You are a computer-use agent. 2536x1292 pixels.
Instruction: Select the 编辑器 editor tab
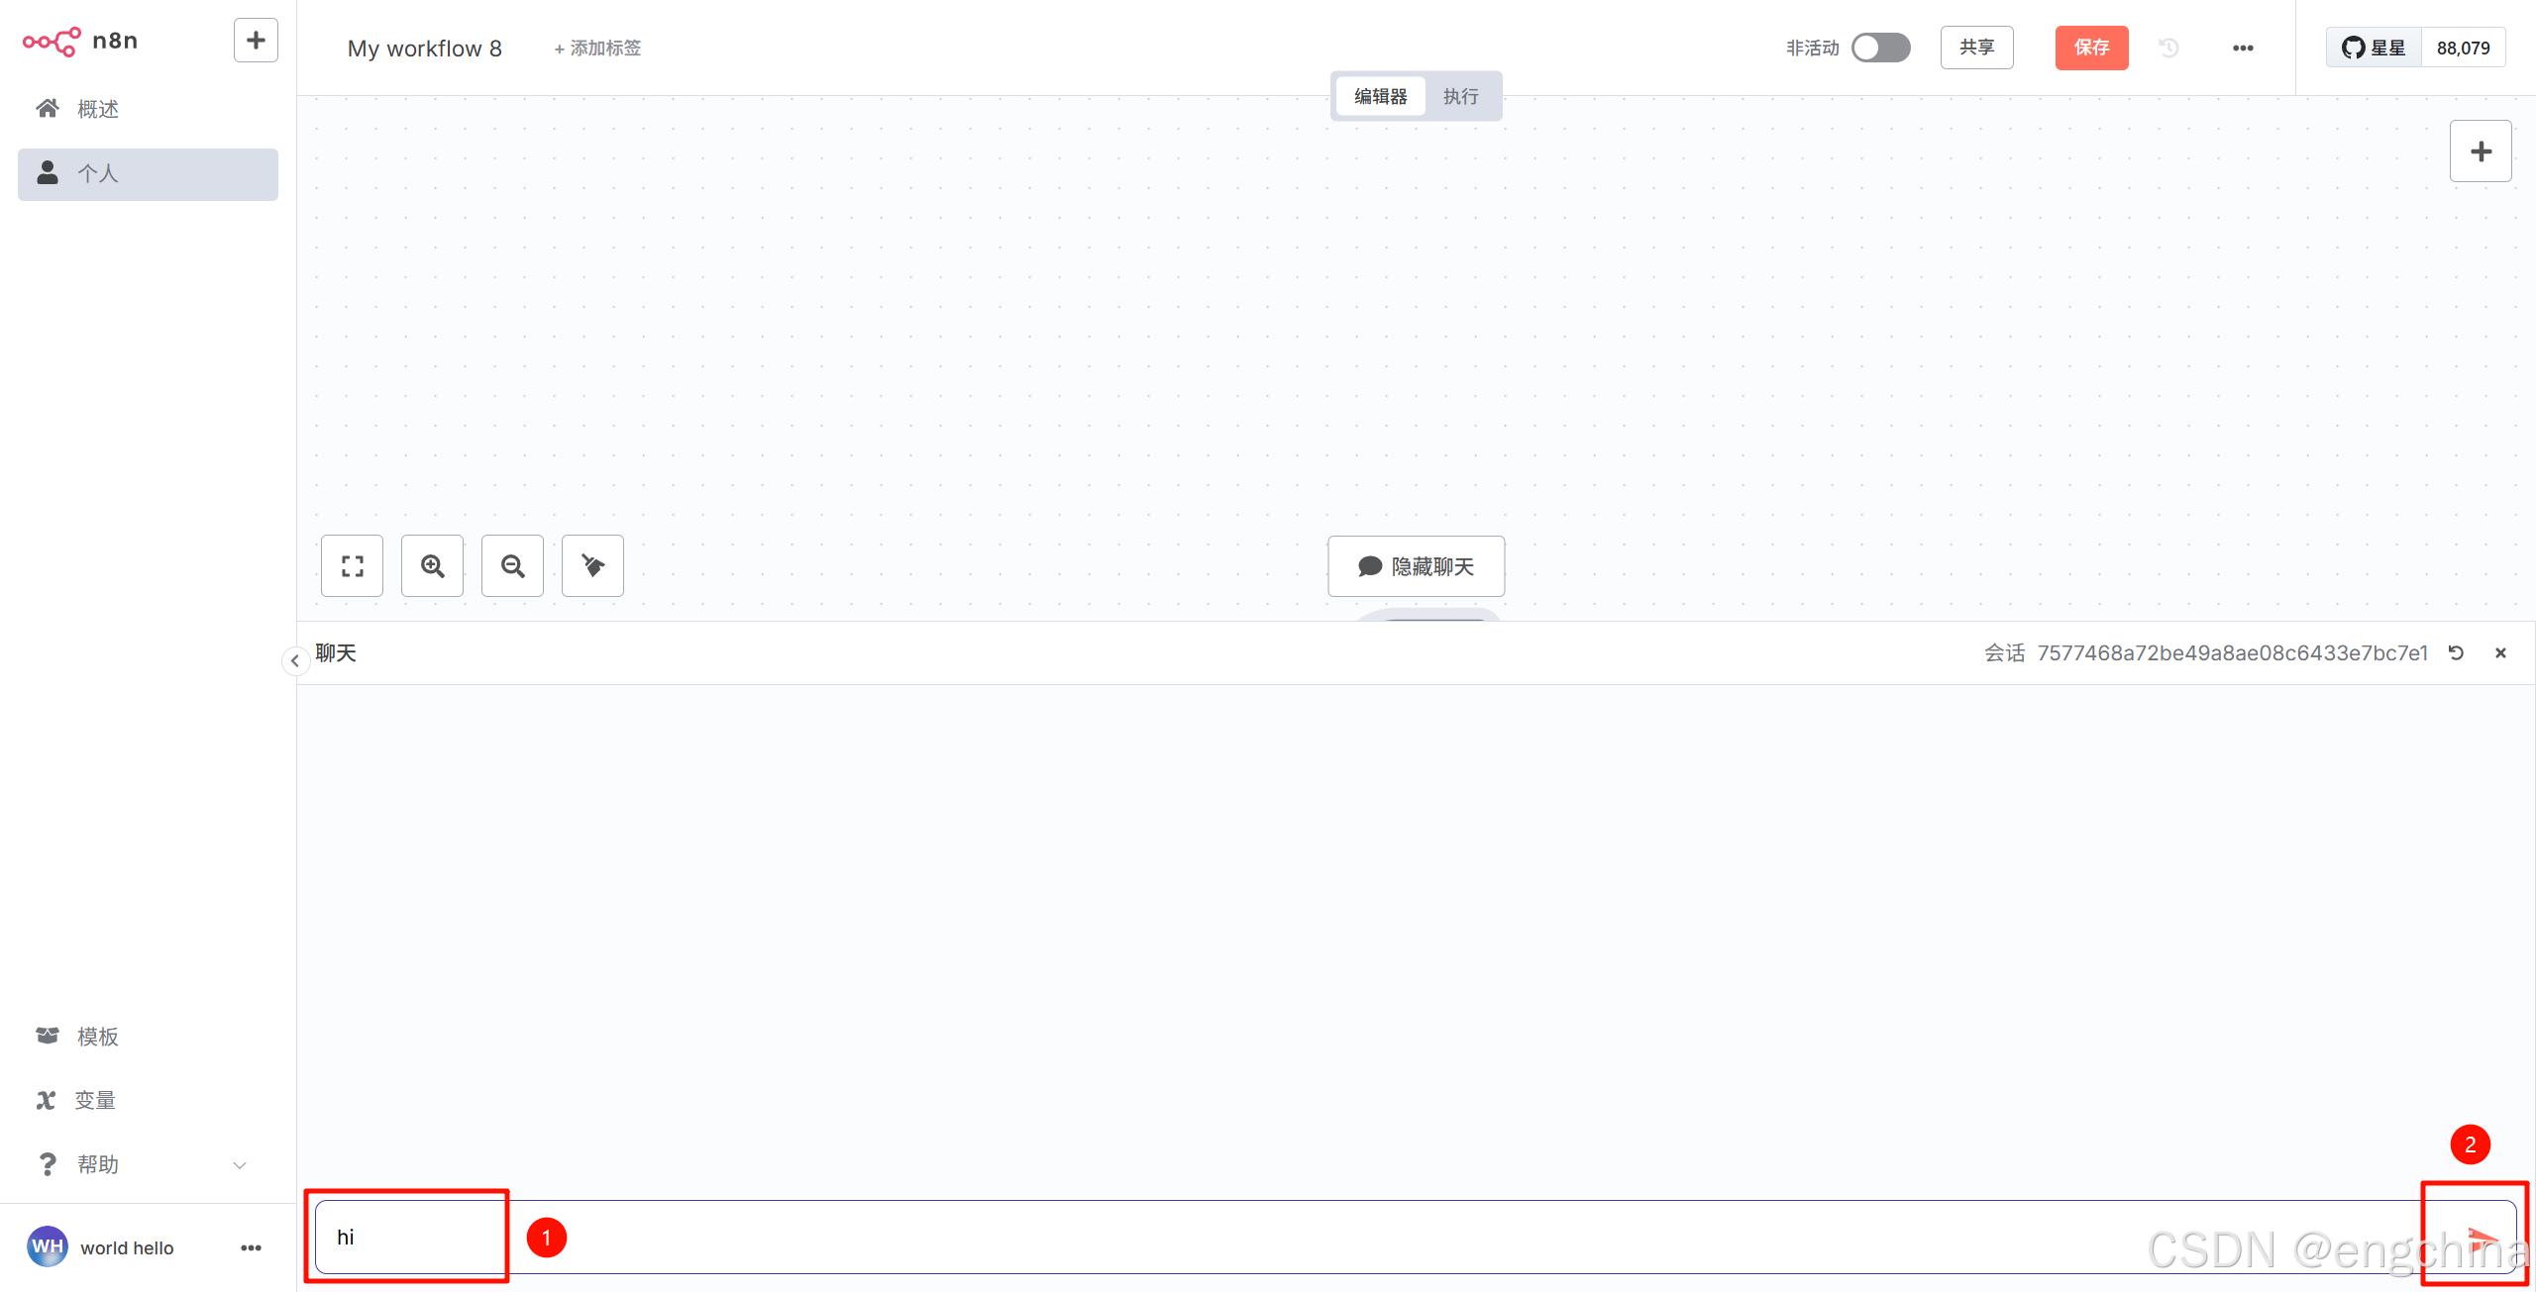[x=1380, y=97]
